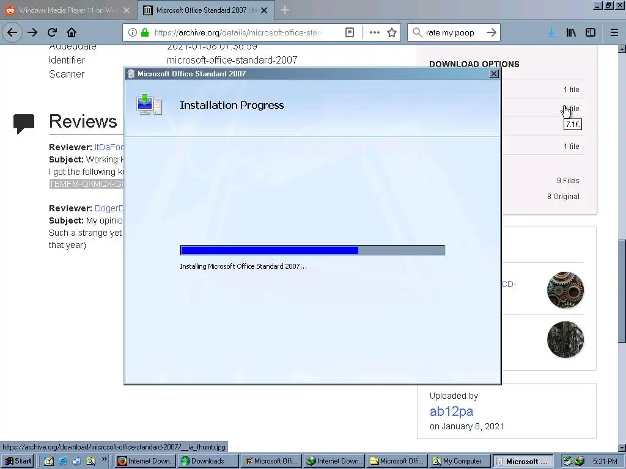Click the third quick launch icon
This screenshot has height=469, width=626.
click(76, 461)
